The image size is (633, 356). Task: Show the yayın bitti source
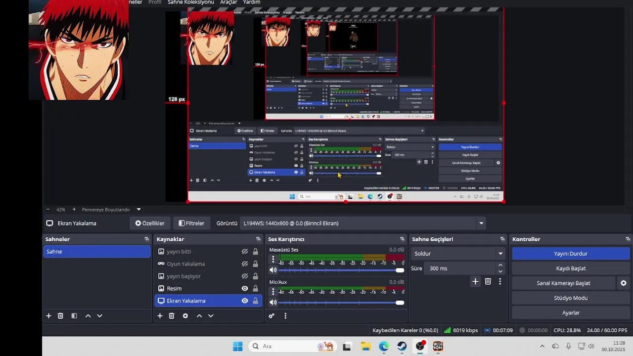[x=245, y=252]
